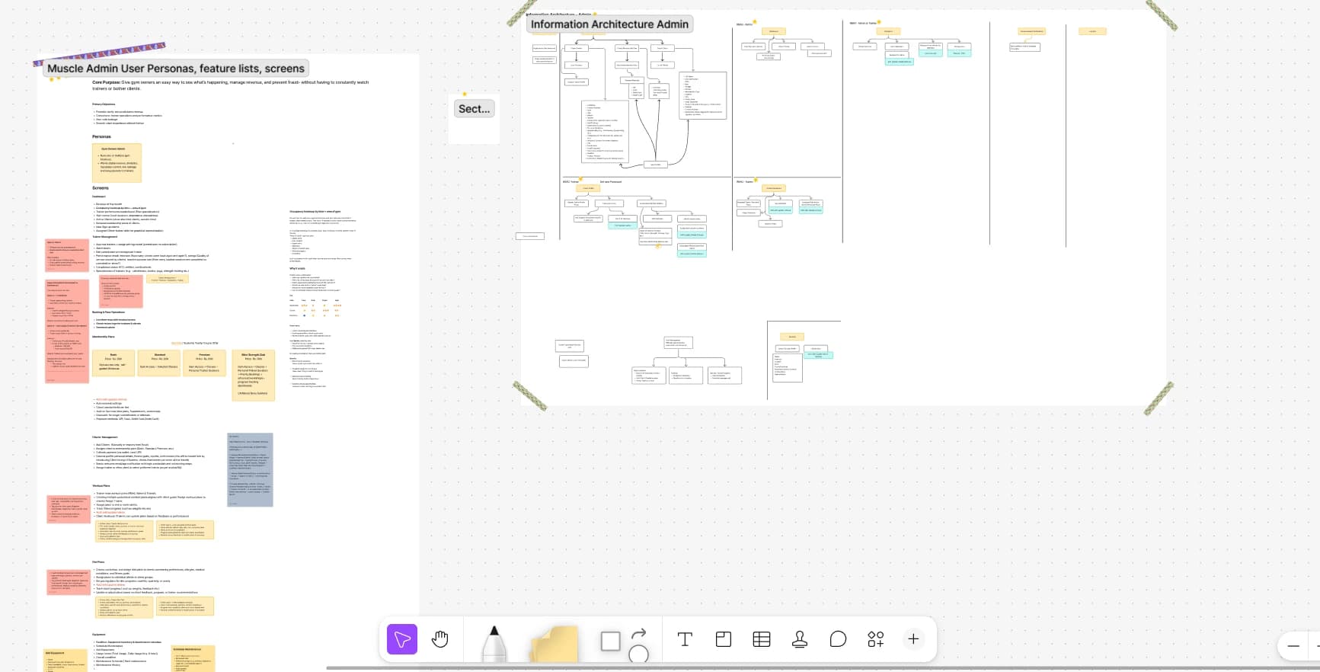This screenshot has height=672, width=1320.
Task: Open more tools with the plus button
Action: tap(913, 639)
